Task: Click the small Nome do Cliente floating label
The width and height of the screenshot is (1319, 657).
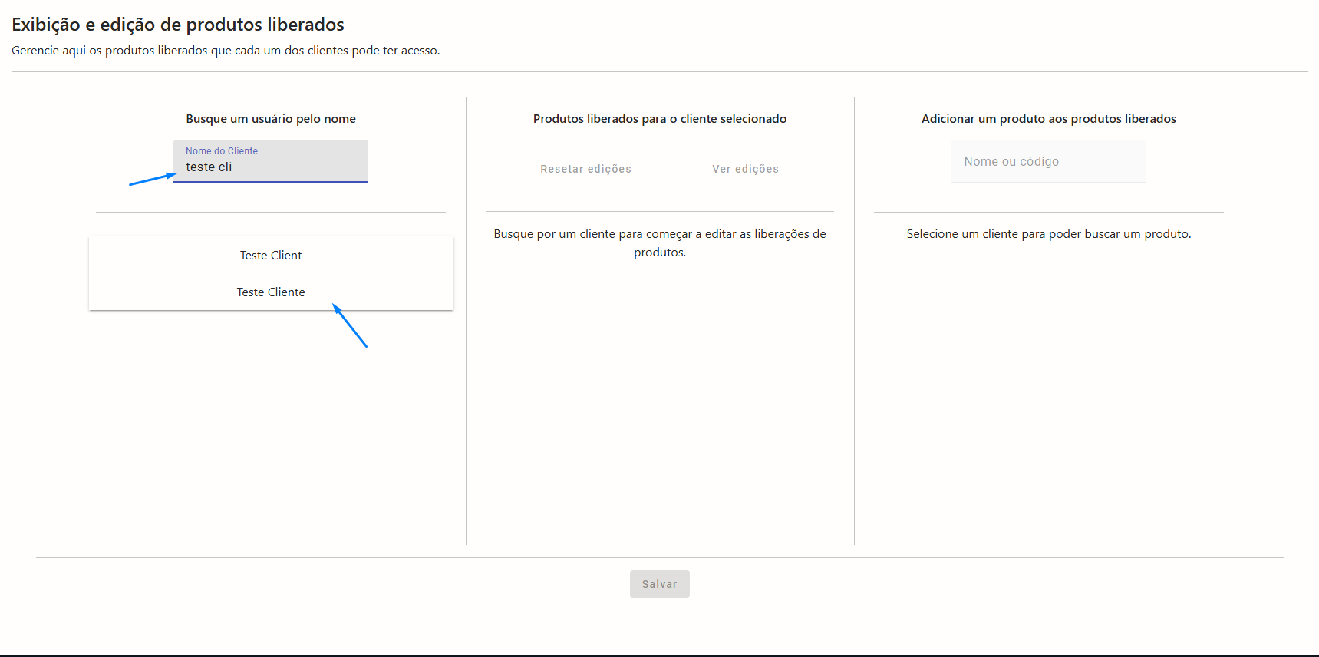Action: pos(222,151)
